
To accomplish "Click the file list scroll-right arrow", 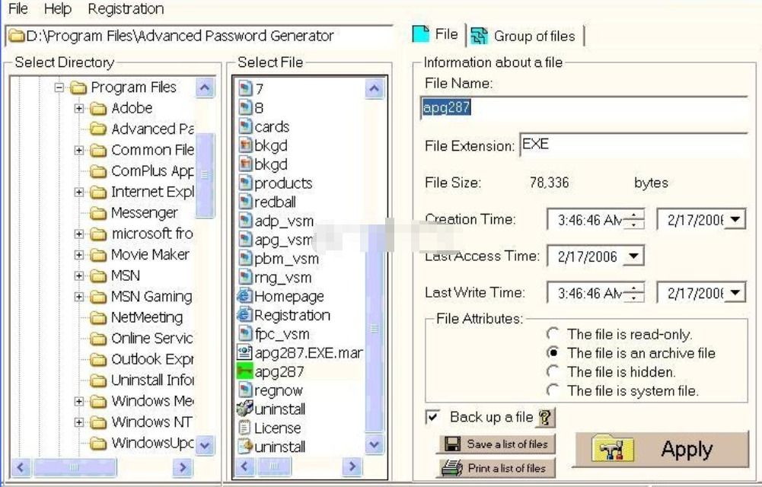I will 352,466.
